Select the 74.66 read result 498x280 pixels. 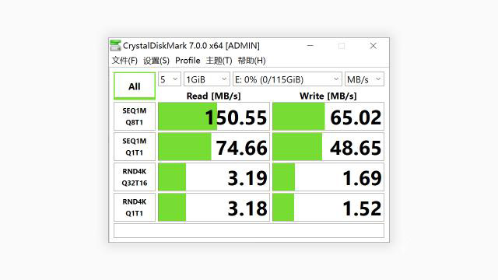pyautogui.click(x=214, y=147)
